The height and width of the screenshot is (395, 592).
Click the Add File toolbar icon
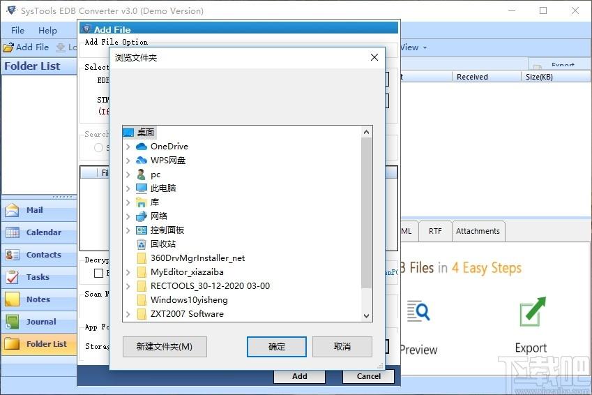(8, 47)
